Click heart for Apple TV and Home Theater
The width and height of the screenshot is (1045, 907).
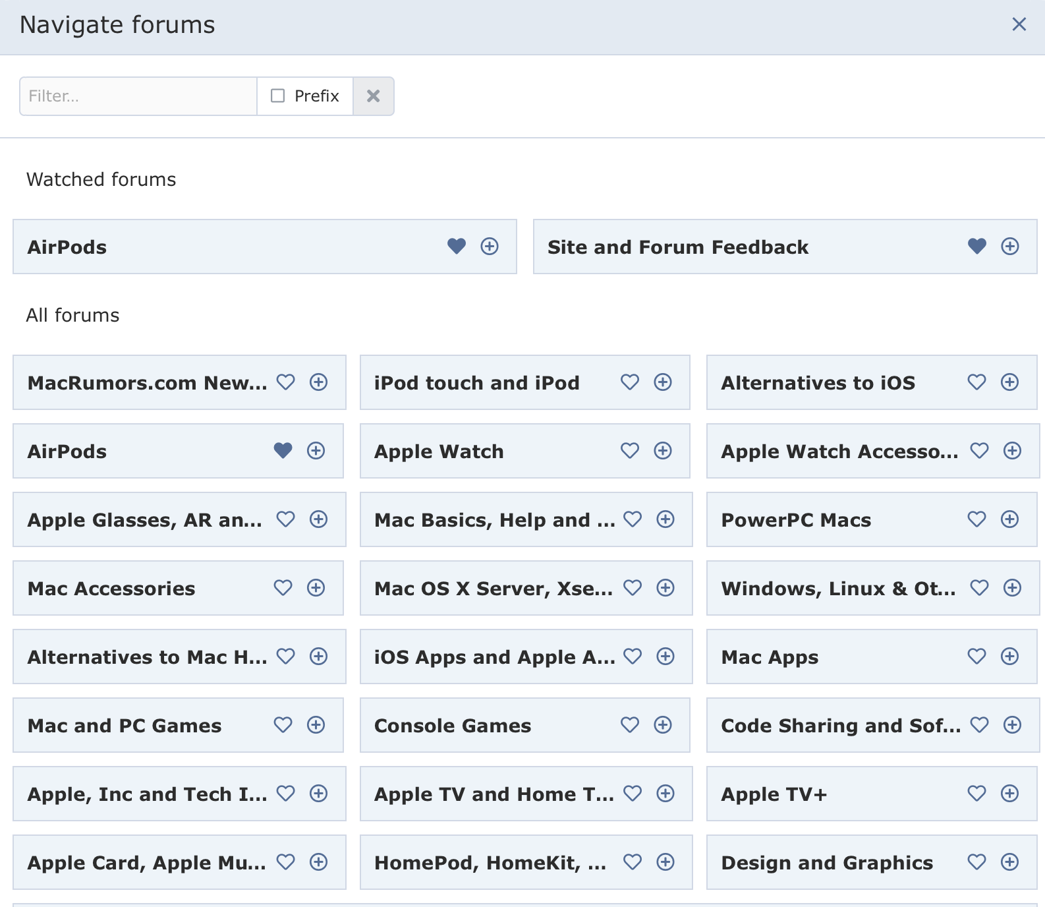tap(633, 794)
